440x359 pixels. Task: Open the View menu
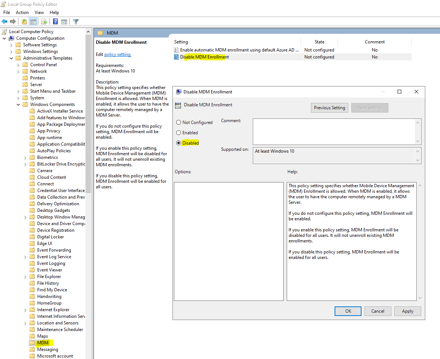39,12
